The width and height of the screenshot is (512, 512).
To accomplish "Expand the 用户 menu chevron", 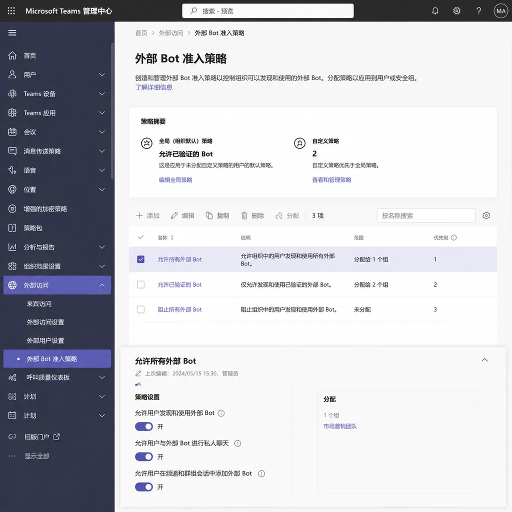I will 102,74.
